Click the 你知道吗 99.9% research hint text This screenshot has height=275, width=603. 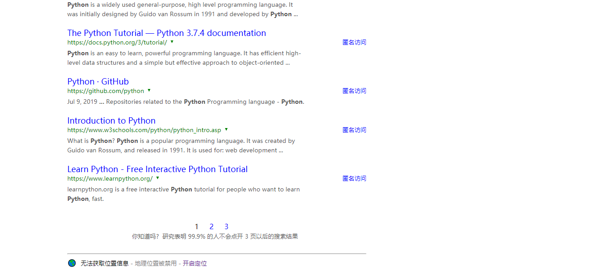(x=215, y=236)
